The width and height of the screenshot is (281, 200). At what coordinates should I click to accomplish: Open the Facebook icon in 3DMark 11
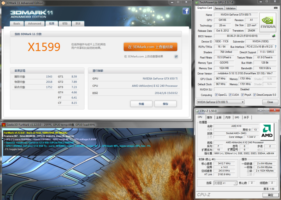(x=186, y=11)
